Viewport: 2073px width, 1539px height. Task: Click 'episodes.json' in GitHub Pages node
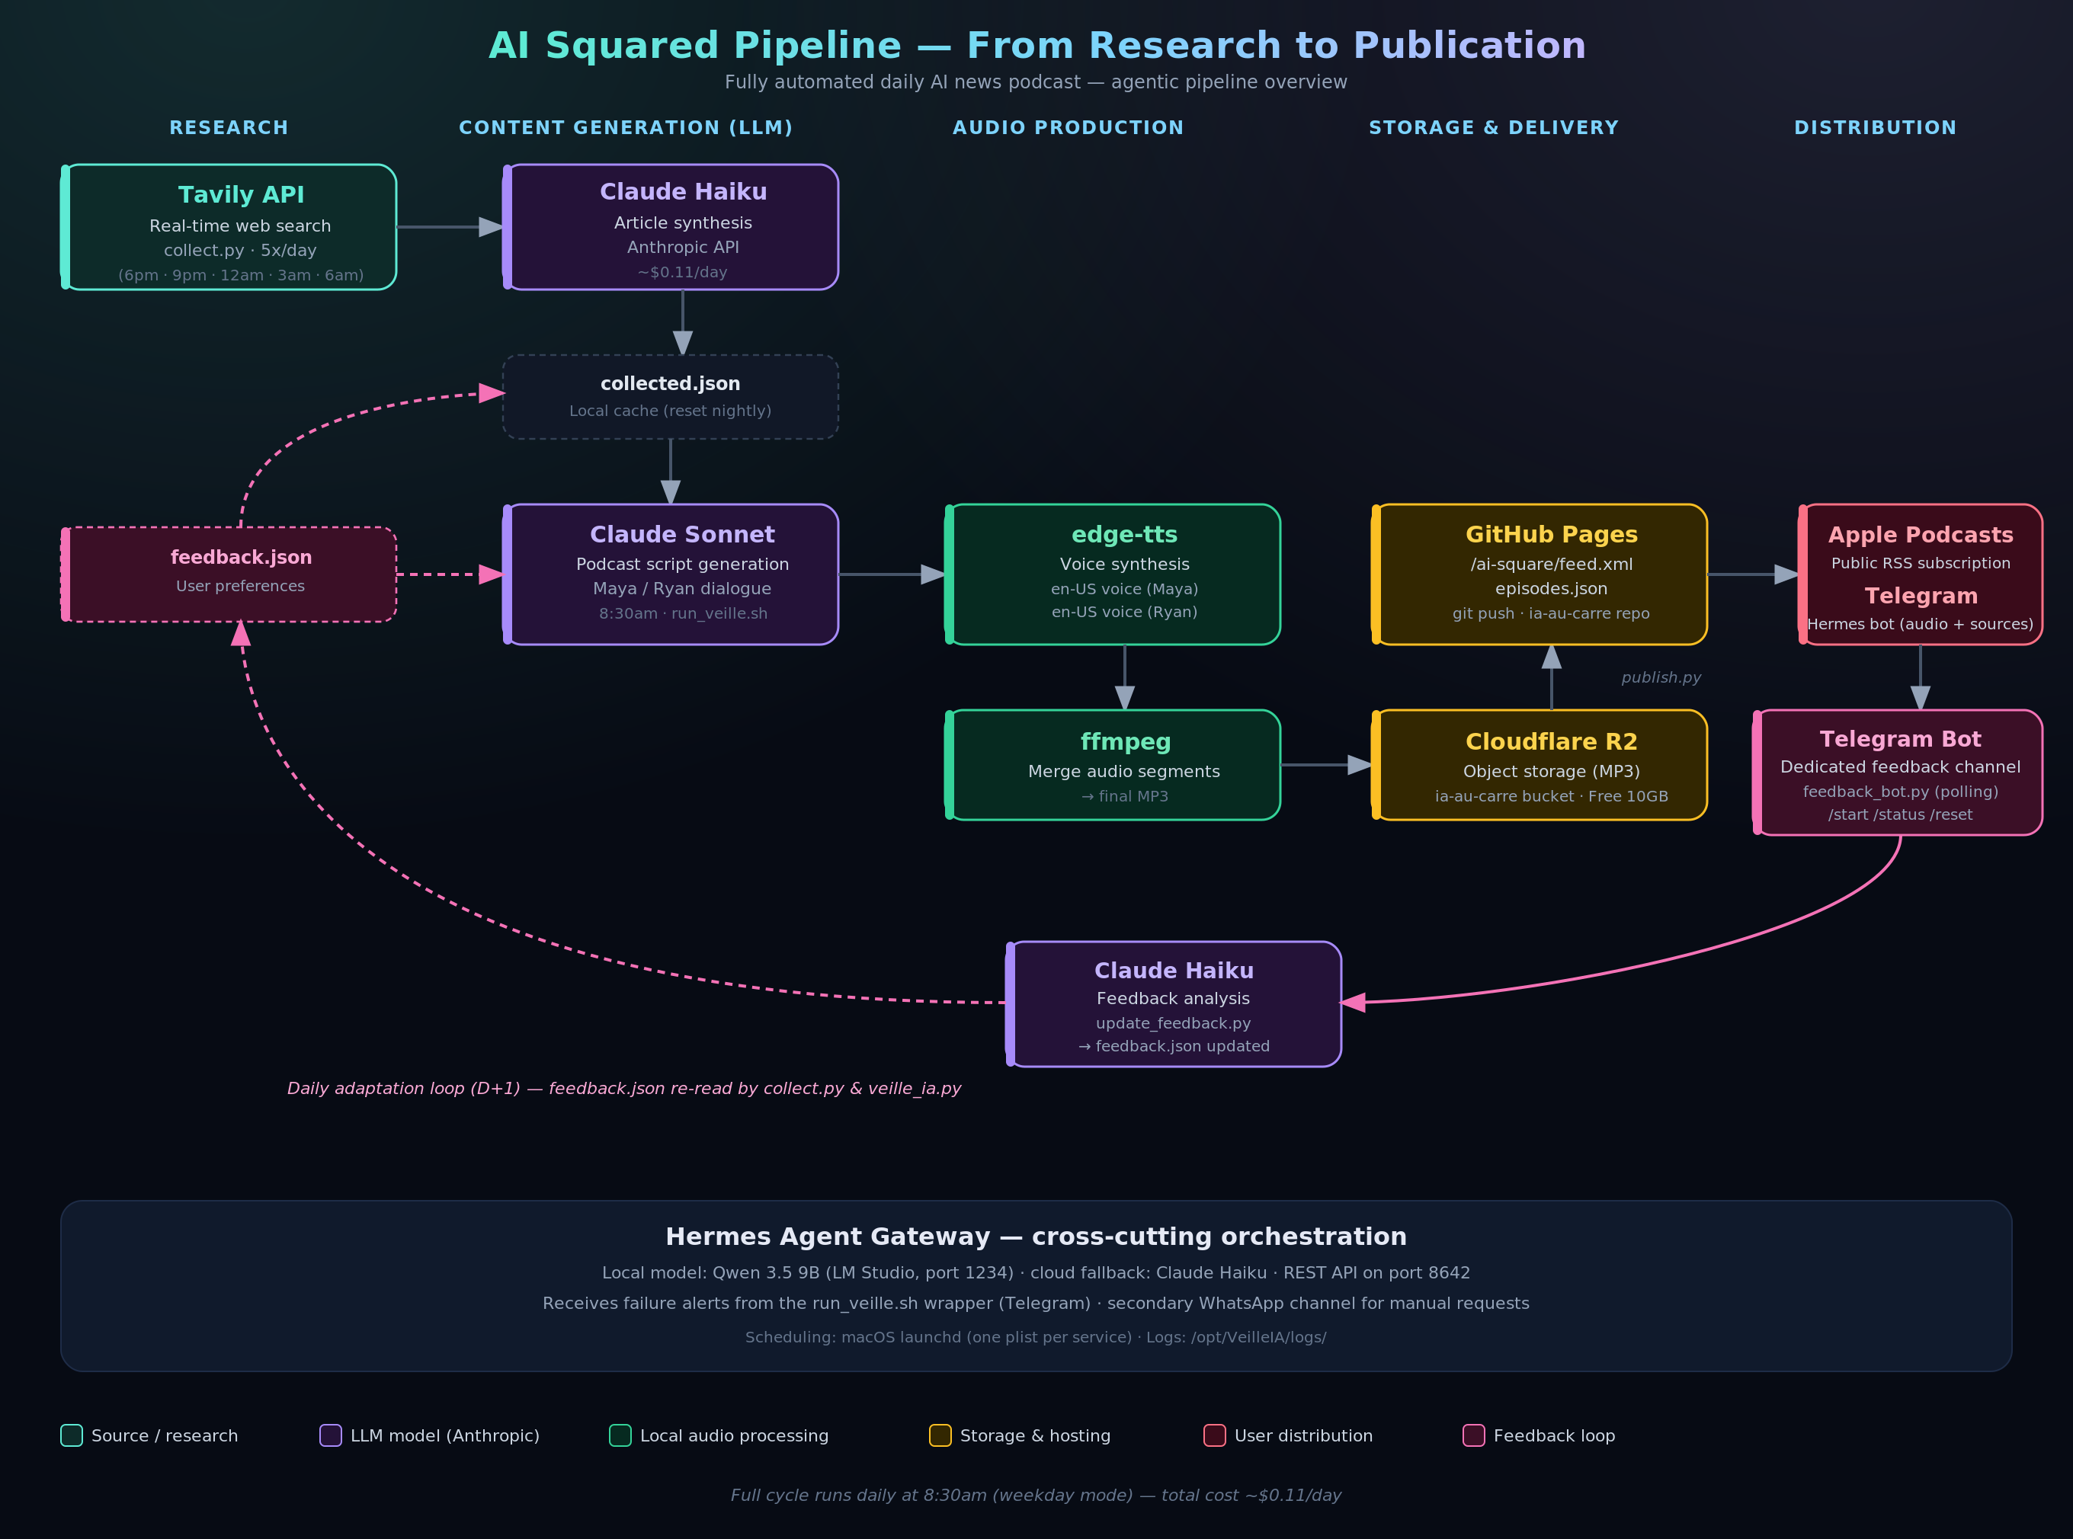(x=1551, y=589)
